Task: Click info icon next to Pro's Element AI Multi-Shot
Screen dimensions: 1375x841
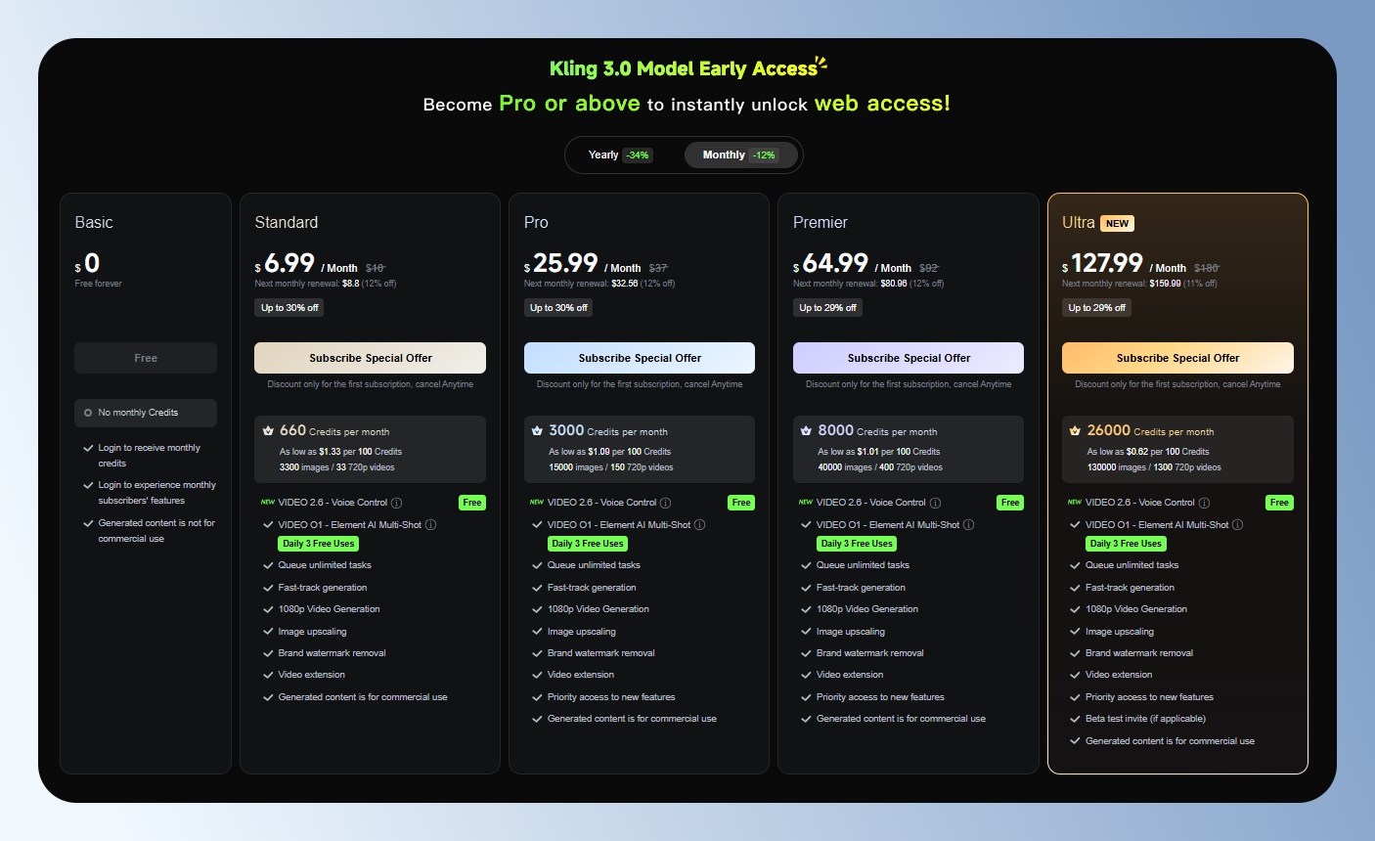Action: (x=699, y=525)
